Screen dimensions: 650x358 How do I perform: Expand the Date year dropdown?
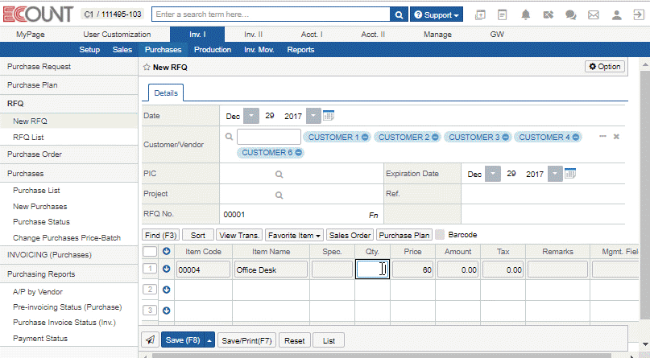point(313,116)
